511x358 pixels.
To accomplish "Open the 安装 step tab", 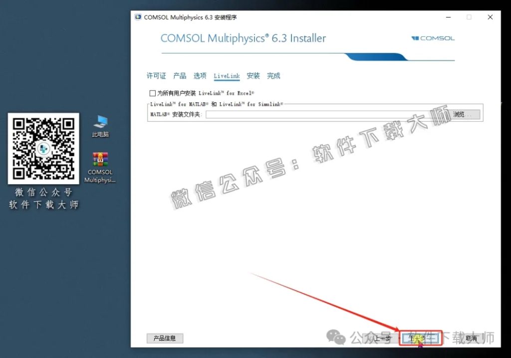I will [253, 75].
